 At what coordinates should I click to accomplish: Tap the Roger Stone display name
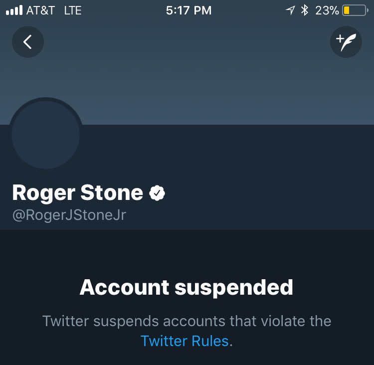[77, 193]
